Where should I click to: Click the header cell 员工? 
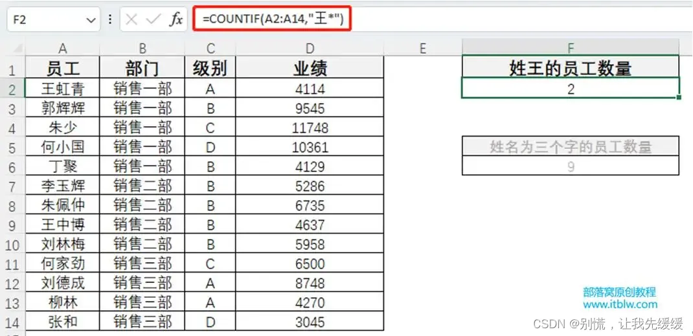(63, 69)
